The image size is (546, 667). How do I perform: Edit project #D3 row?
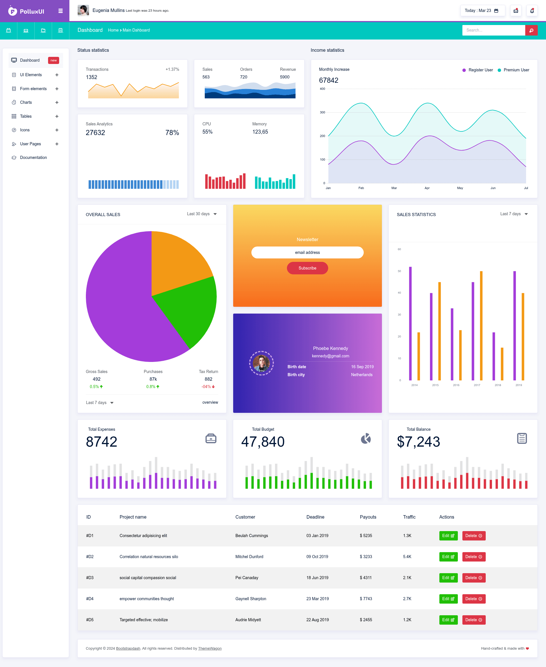(x=448, y=578)
